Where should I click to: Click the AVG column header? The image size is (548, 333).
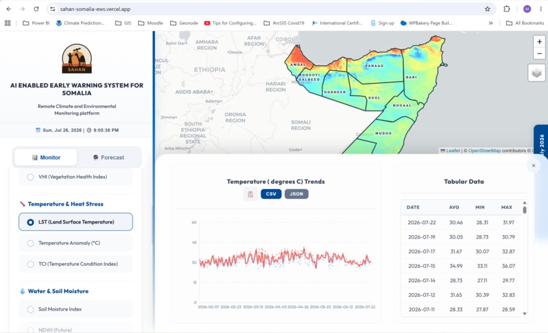454,207
